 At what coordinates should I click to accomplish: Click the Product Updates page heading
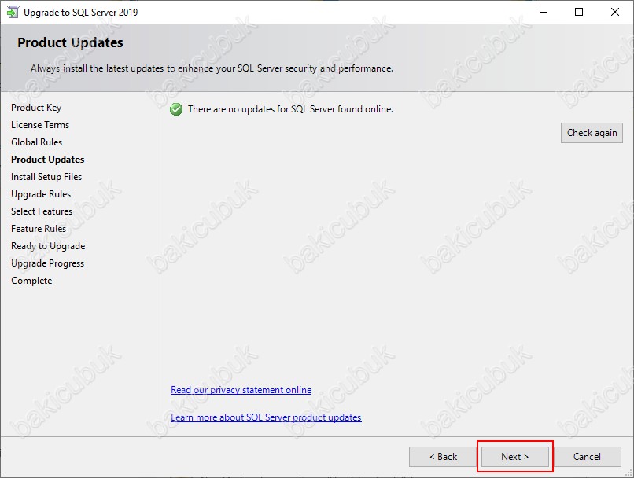pos(70,42)
